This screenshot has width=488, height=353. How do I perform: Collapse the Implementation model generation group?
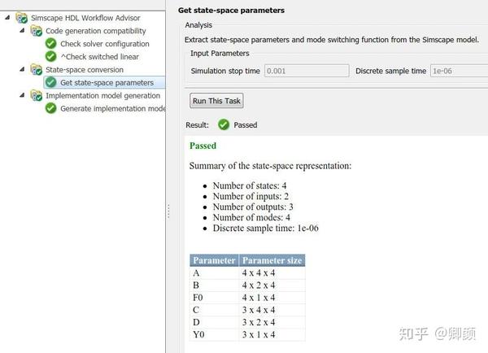pos(22,95)
